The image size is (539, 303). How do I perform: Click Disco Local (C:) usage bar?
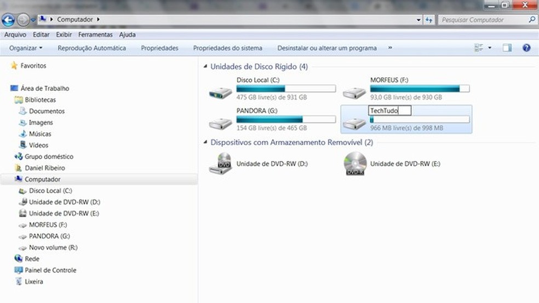point(286,89)
